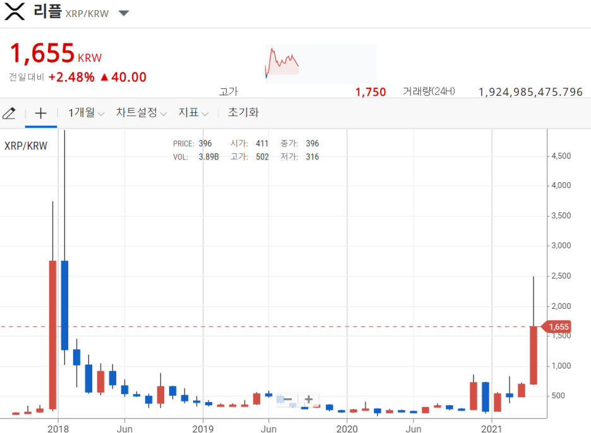Click the ▲40.00 change amount
The height and width of the screenshot is (433, 591).
[123, 77]
